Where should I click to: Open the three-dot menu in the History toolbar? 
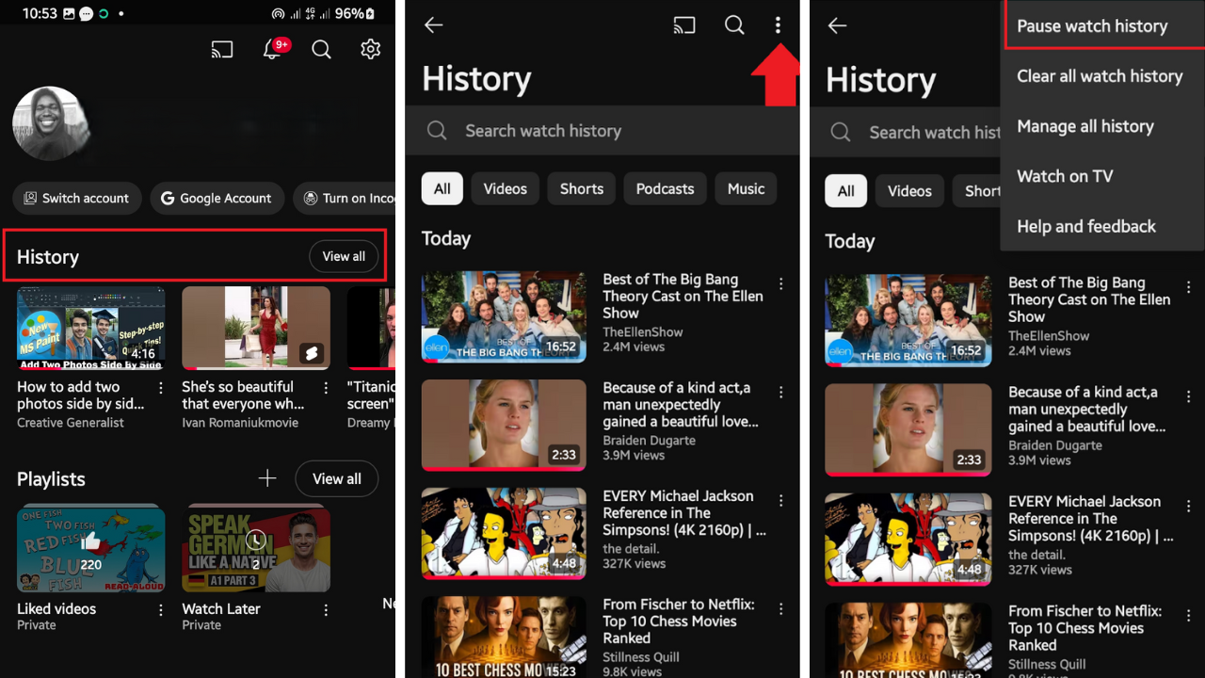click(778, 25)
